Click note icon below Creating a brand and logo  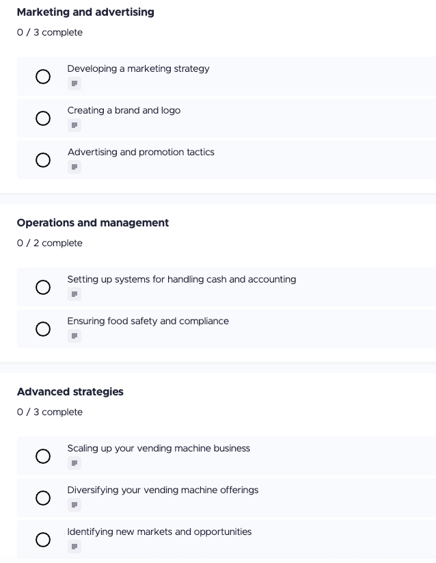[x=74, y=125]
